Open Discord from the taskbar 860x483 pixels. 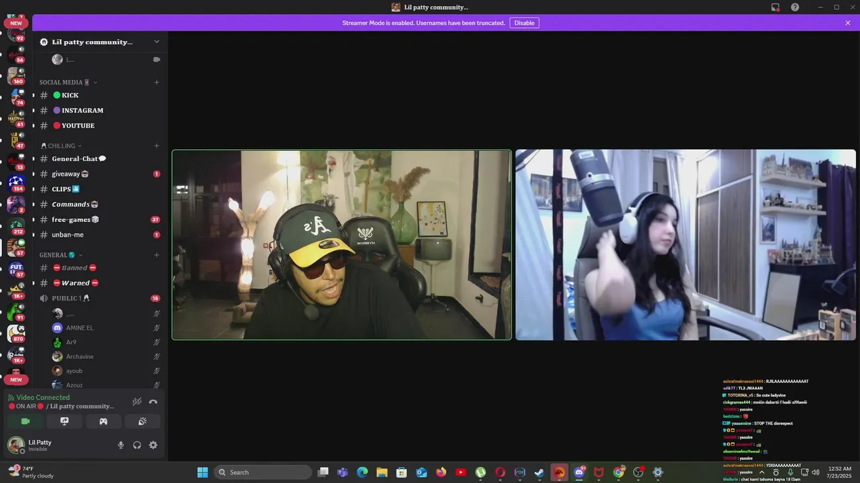point(579,472)
